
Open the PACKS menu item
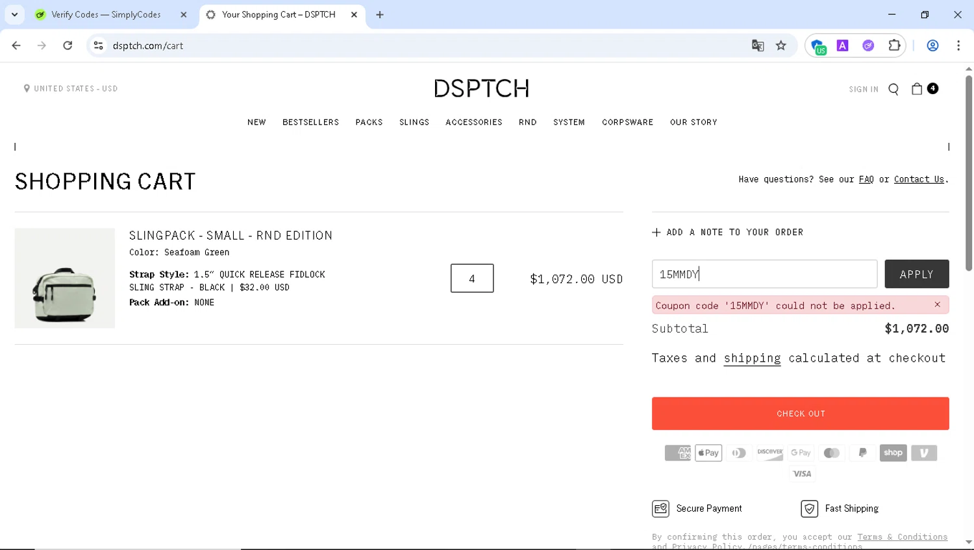click(369, 122)
